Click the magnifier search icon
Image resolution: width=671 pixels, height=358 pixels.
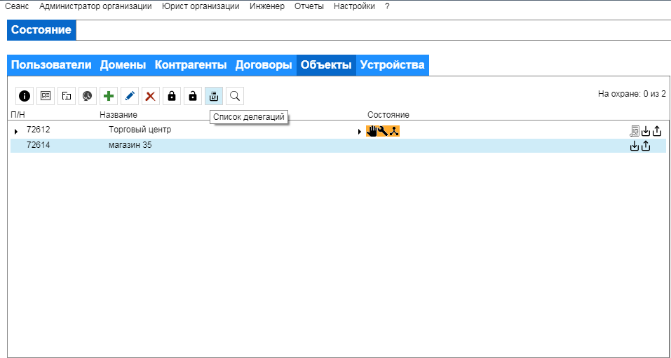(234, 96)
